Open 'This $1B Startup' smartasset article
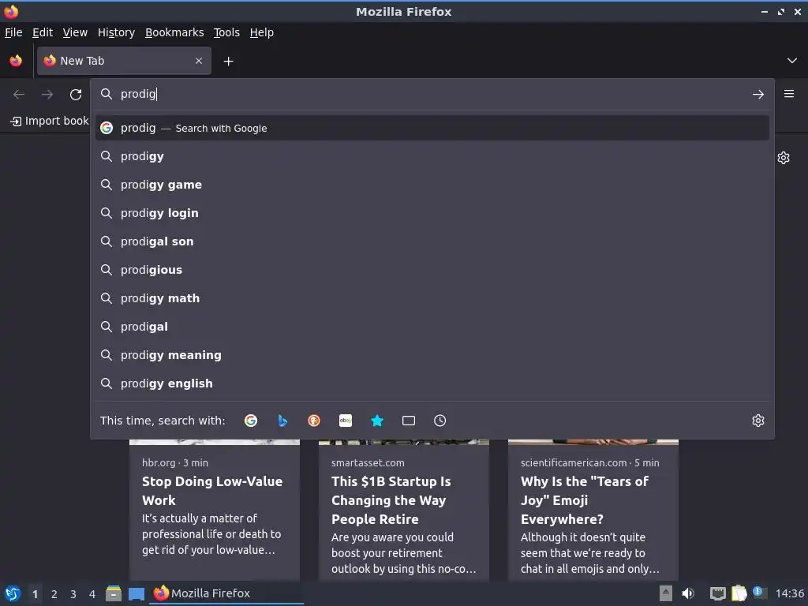 pyautogui.click(x=404, y=511)
